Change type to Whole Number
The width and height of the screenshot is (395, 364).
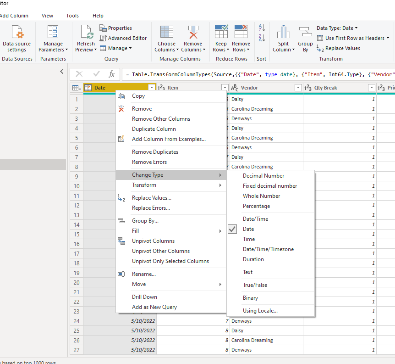(x=271, y=196)
